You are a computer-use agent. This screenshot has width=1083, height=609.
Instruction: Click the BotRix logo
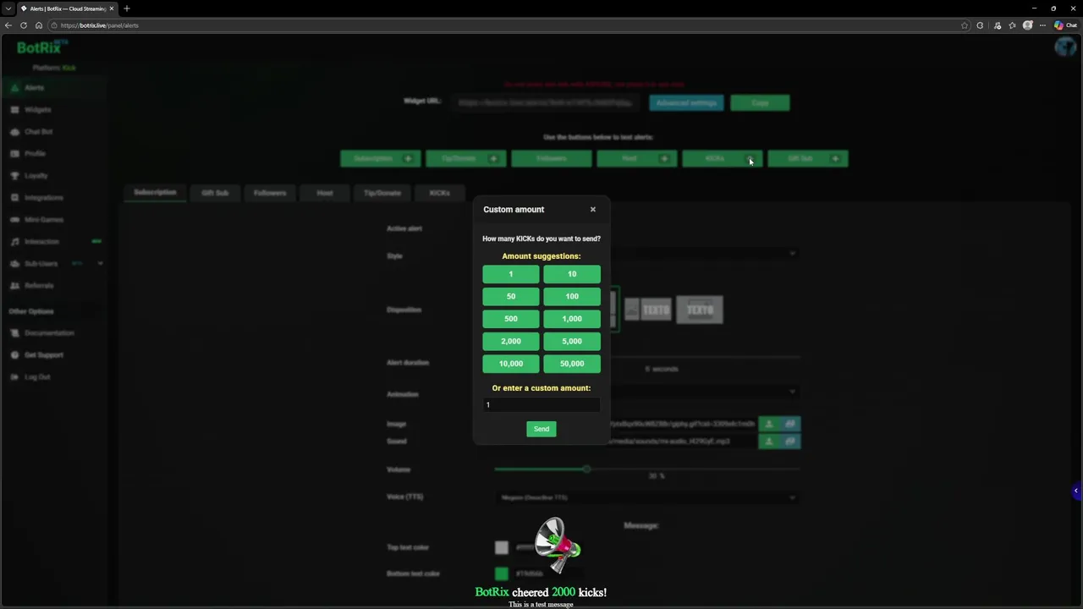[x=40, y=48]
